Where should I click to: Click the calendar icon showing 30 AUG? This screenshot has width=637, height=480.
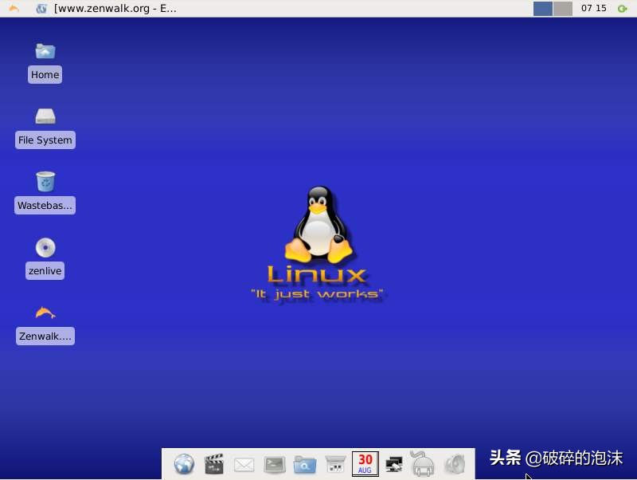point(365,463)
